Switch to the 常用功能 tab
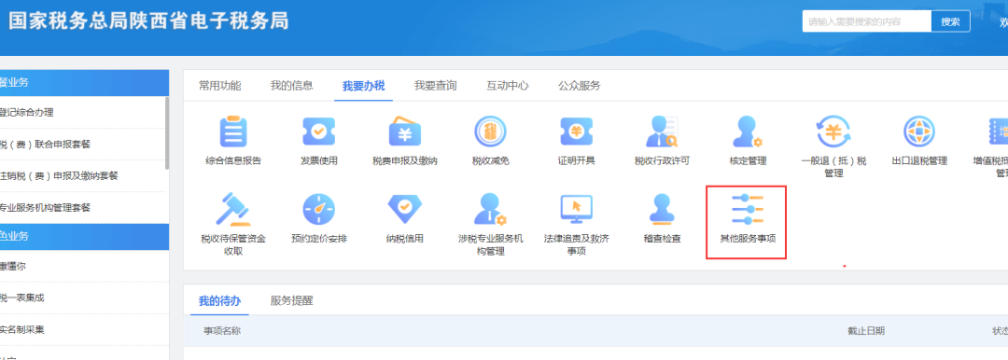The width and height of the screenshot is (1008, 360). pos(220,86)
